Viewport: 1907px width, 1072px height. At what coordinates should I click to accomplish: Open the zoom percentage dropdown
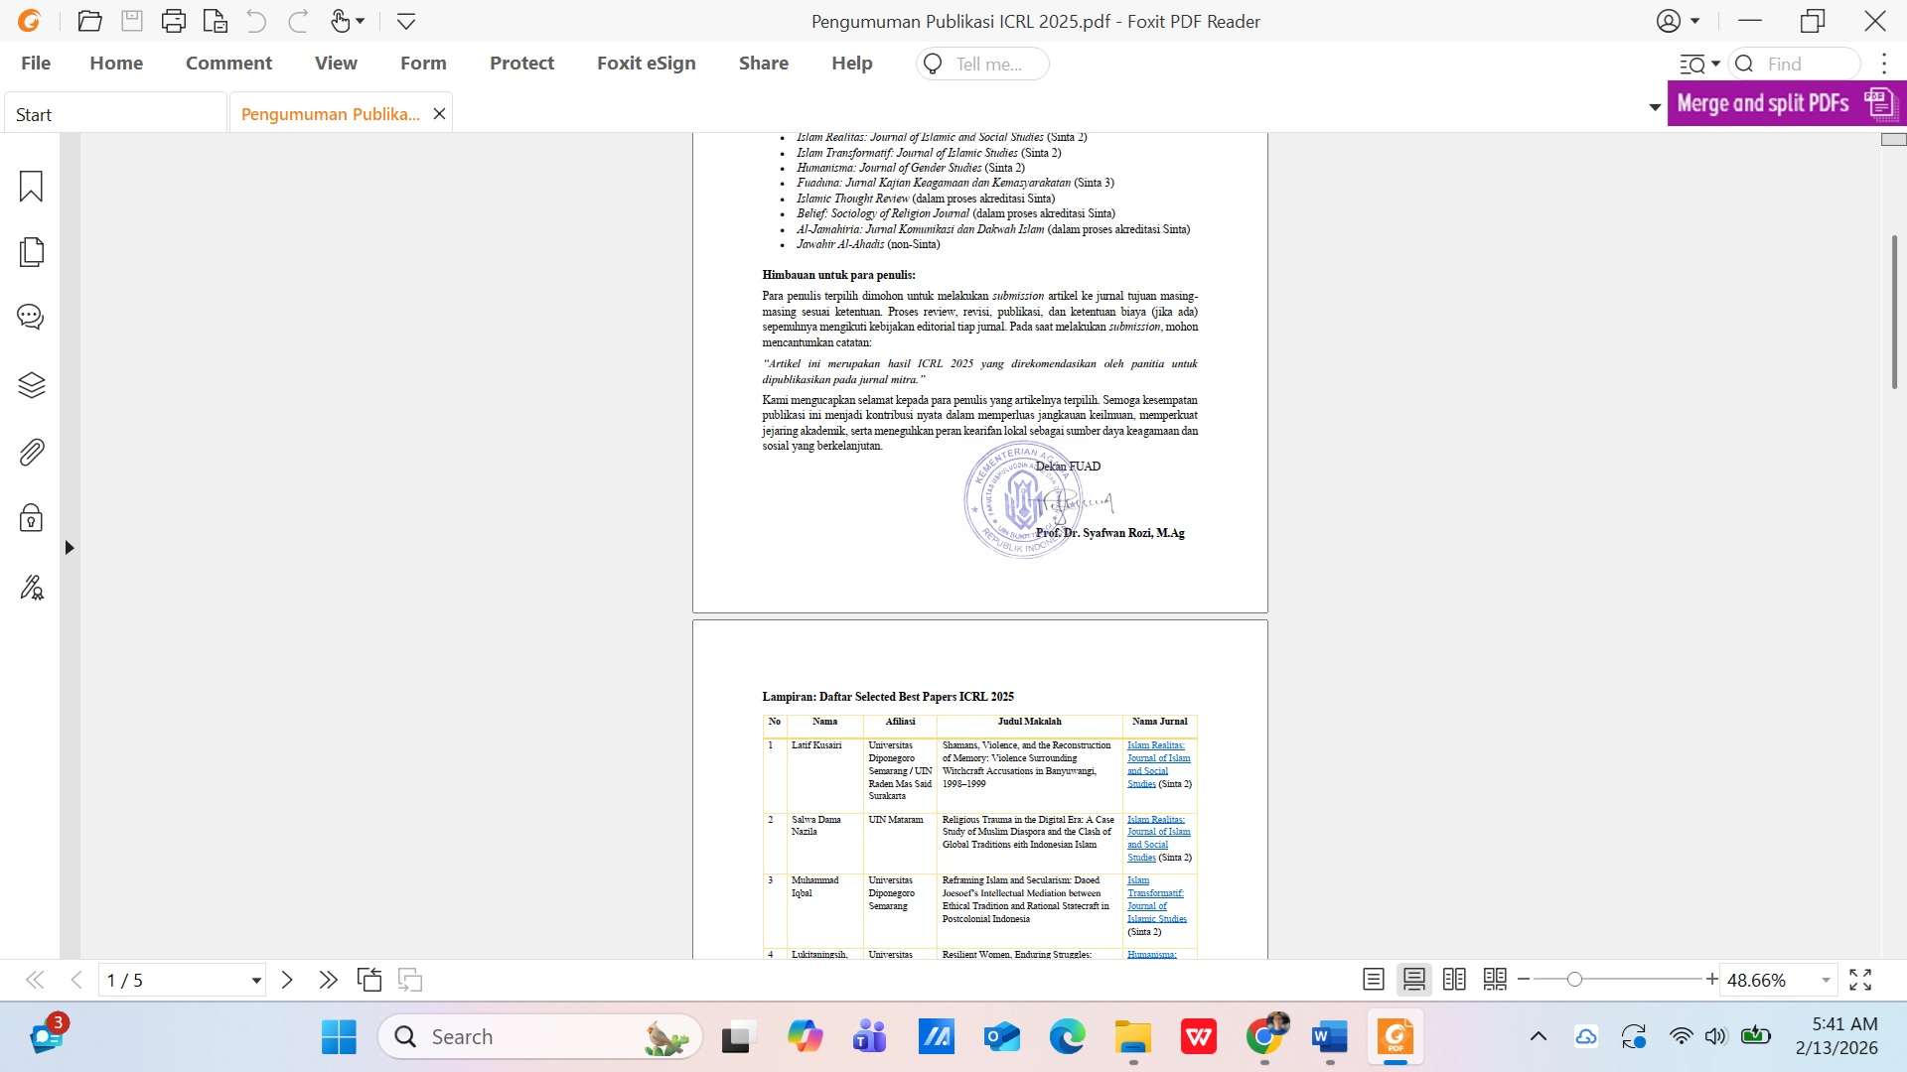click(1826, 980)
